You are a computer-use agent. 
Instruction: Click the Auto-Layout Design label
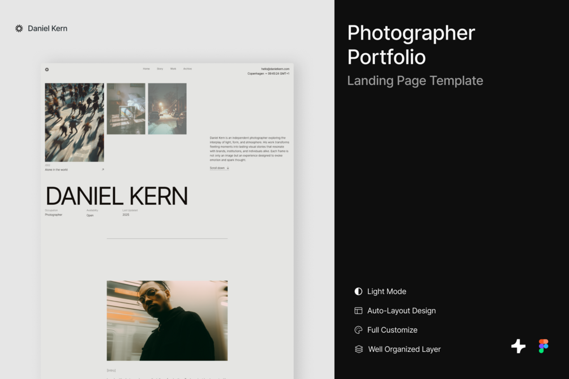[x=401, y=311]
